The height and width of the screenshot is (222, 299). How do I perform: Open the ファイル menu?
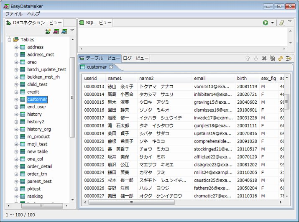tap(14, 14)
